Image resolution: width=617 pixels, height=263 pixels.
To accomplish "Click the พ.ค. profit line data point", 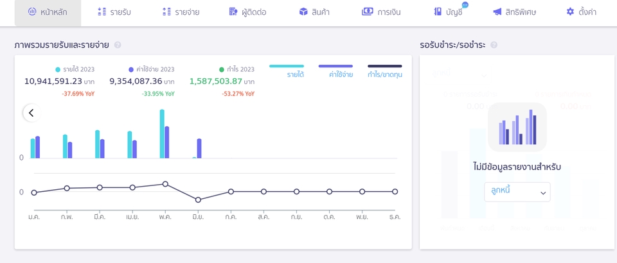I will point(165,184).
